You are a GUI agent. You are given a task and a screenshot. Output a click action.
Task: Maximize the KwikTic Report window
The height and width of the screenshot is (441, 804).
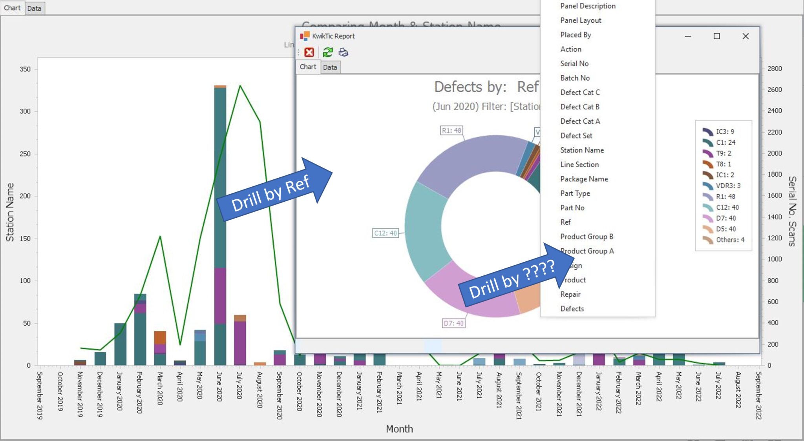[x=716, y=36]
